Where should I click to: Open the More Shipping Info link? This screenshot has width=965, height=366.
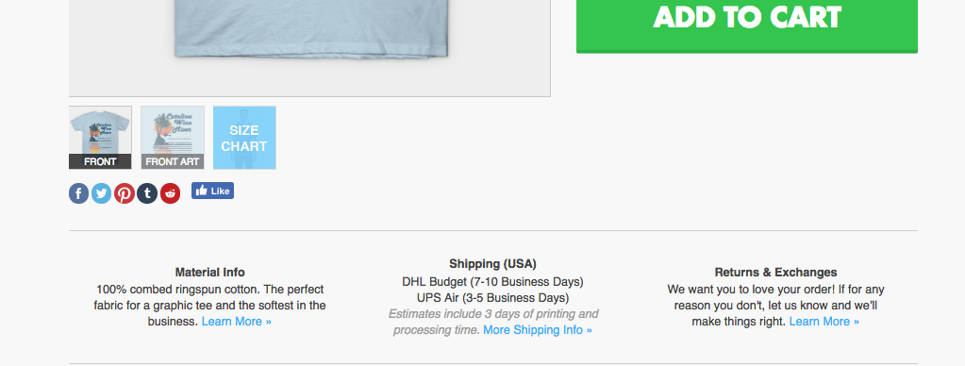coord(538,330)
